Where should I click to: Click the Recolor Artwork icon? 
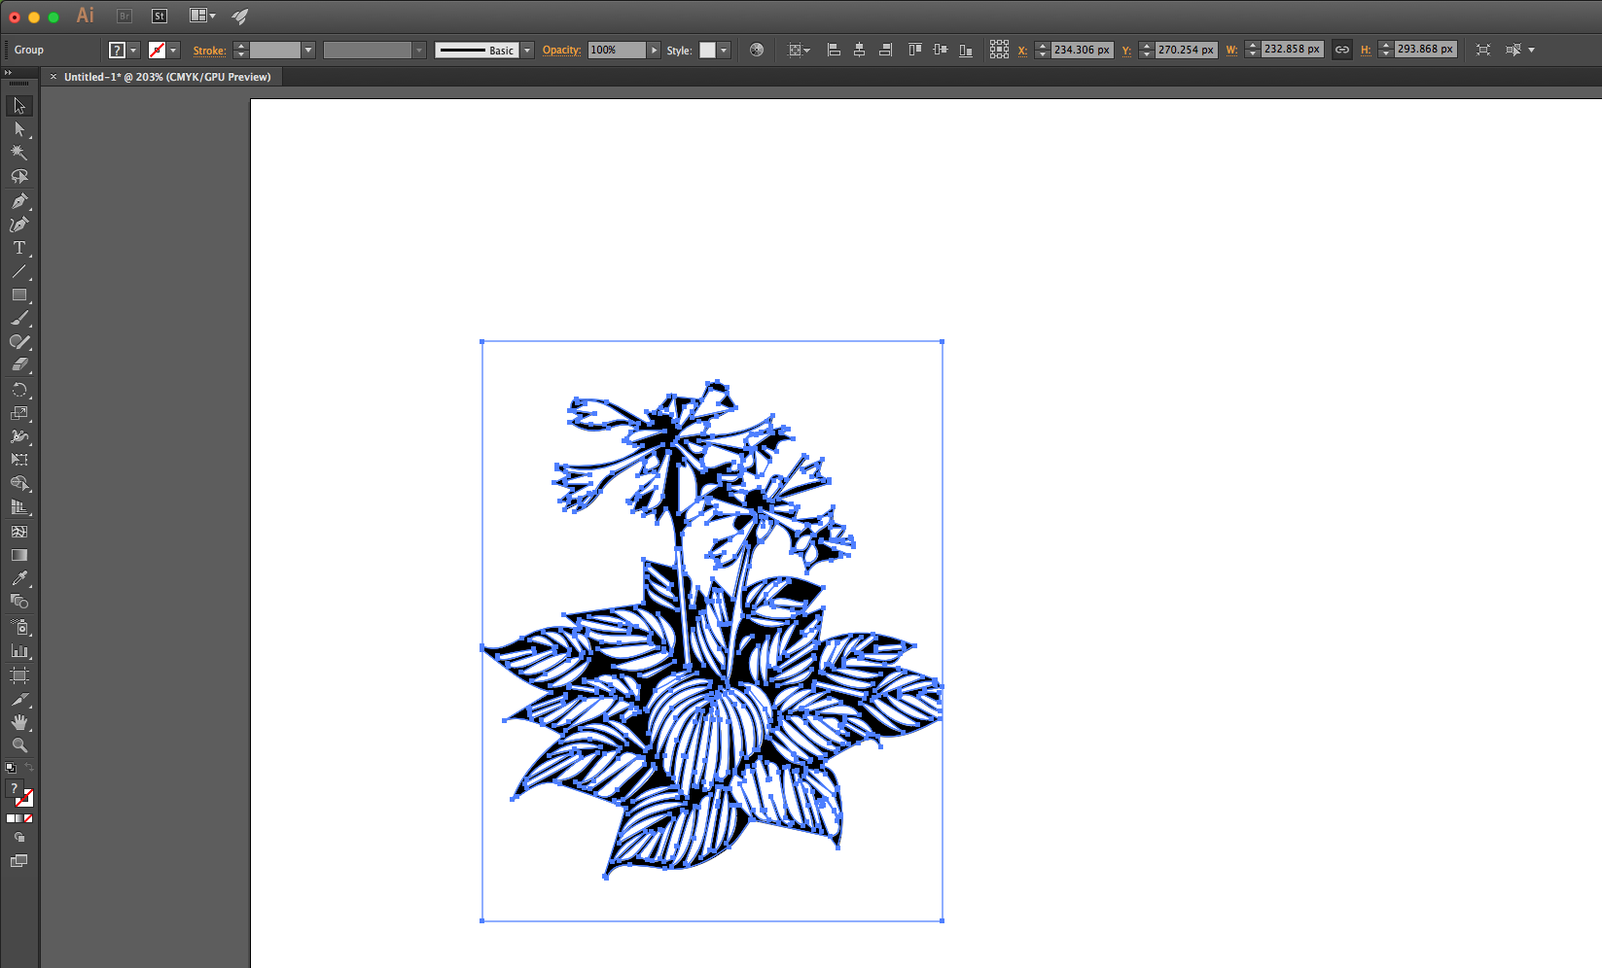click(x=757, y=50)
